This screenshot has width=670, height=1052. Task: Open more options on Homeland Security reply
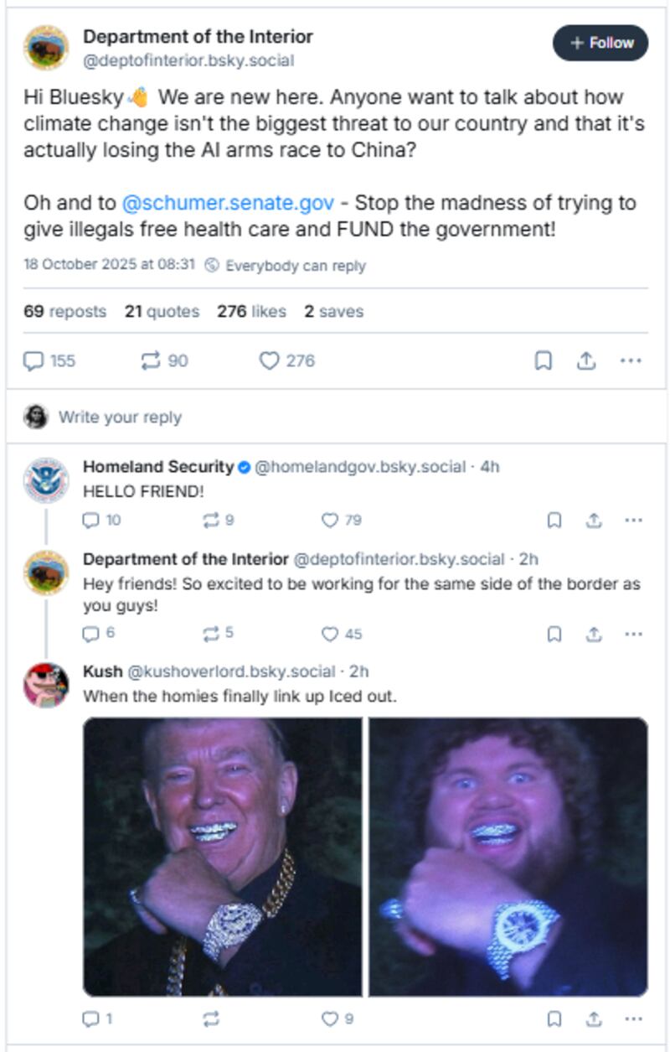[633, 521]
